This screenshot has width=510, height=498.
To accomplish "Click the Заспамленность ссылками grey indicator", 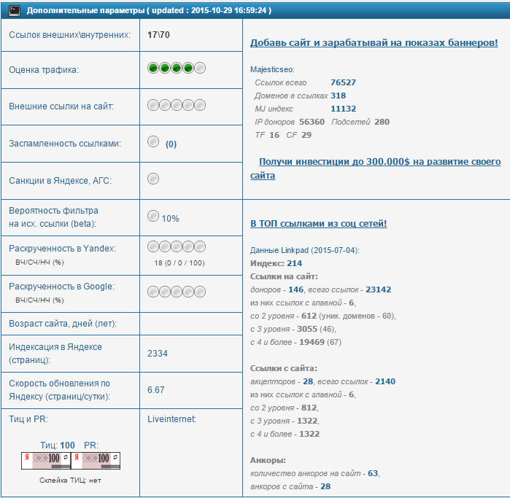I will click(x=153, y=141).
